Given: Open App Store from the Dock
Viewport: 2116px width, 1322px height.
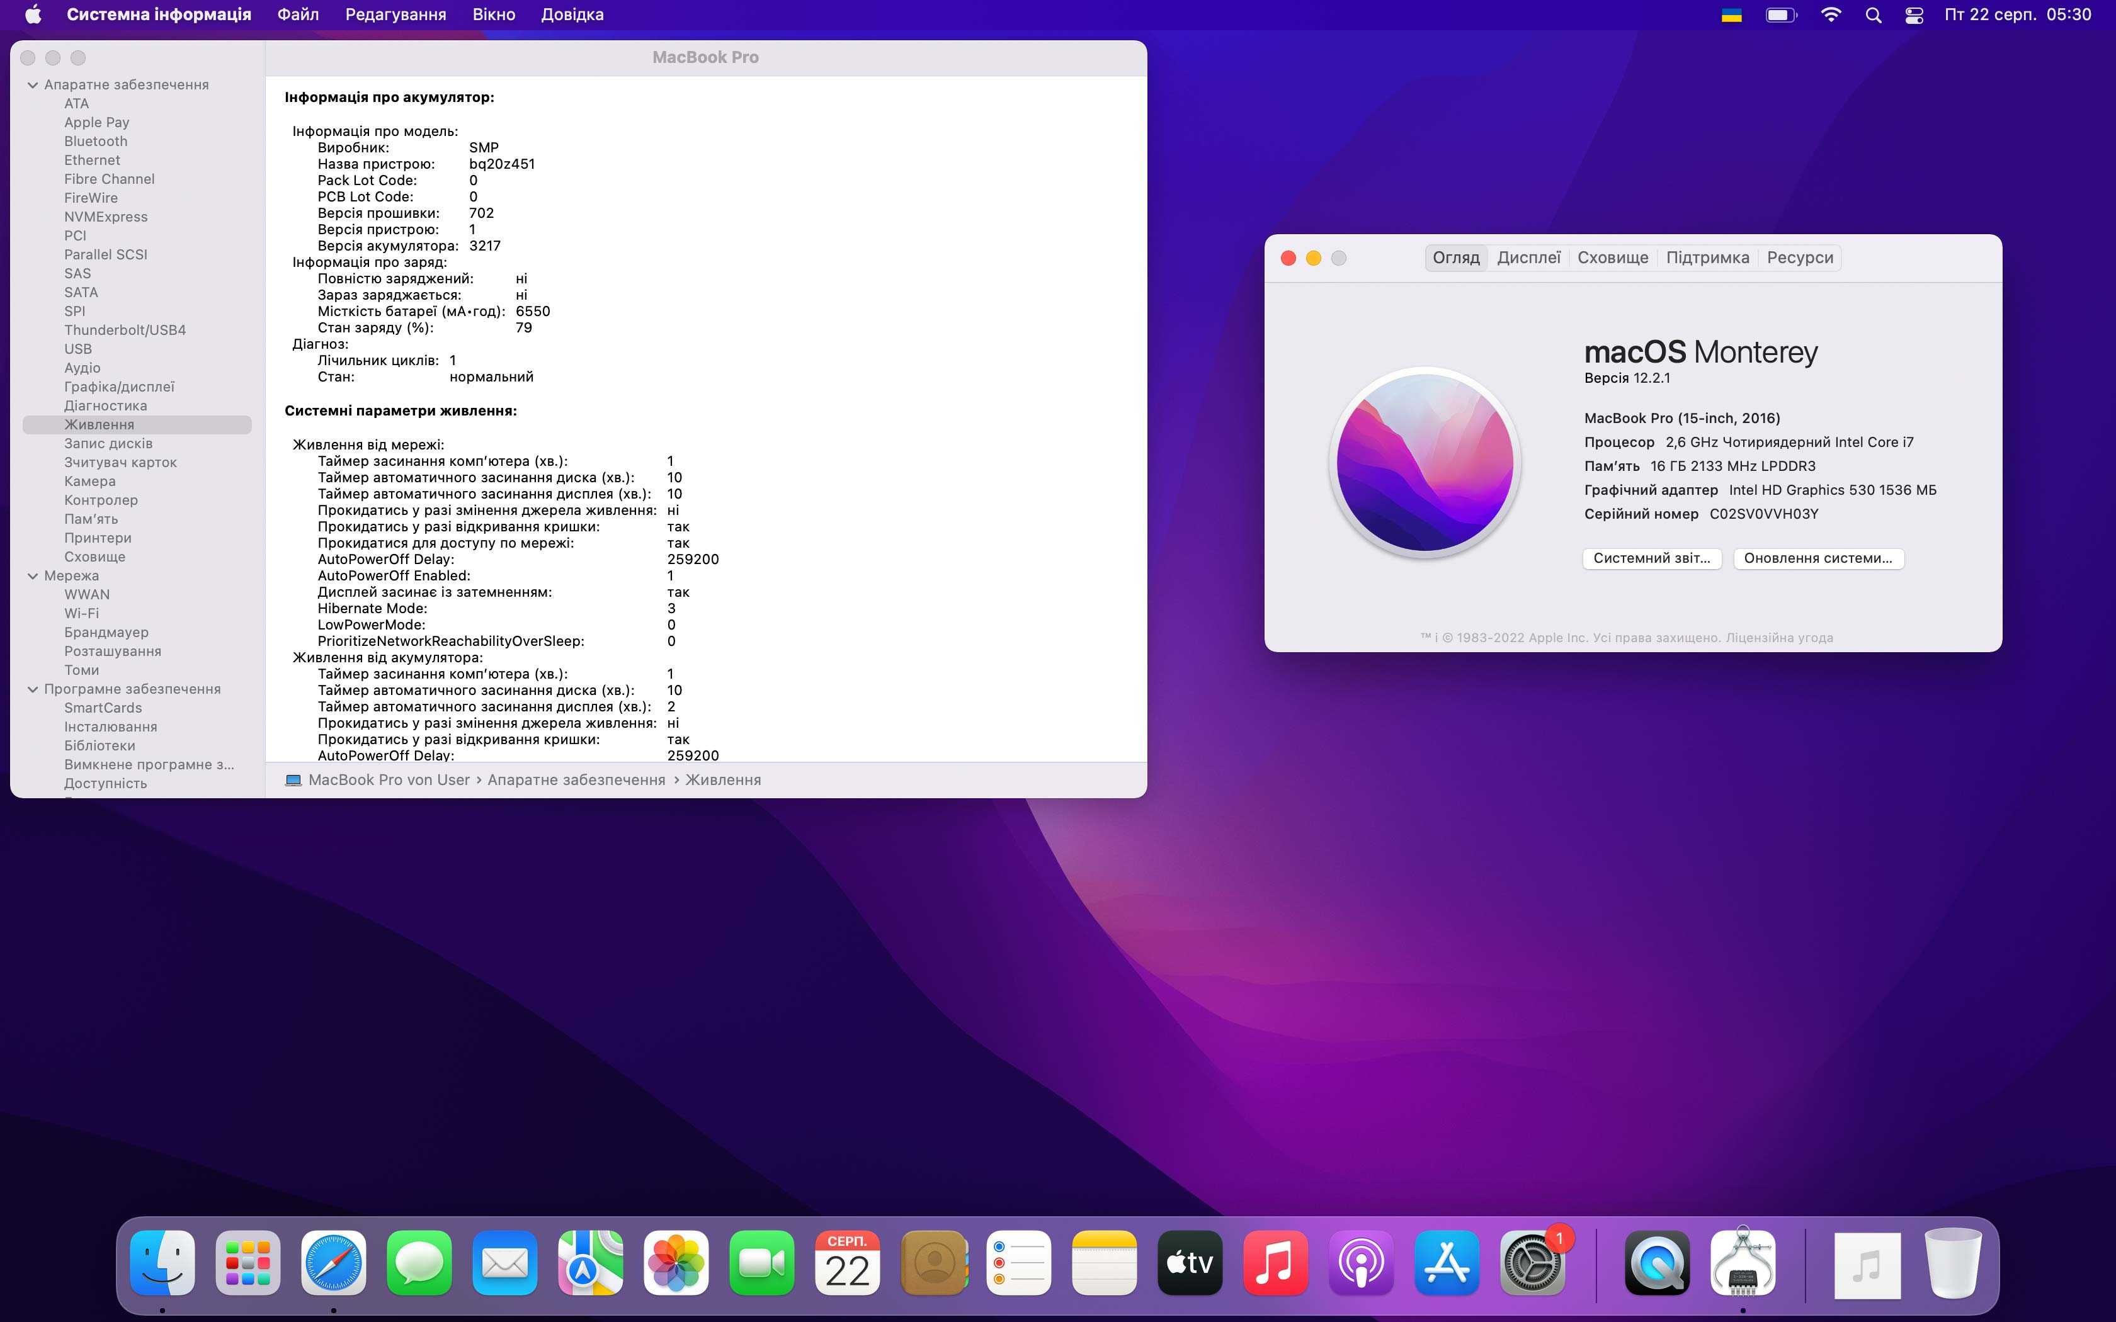Looking at the screenshot, I should click(x=1447, y=1263).
